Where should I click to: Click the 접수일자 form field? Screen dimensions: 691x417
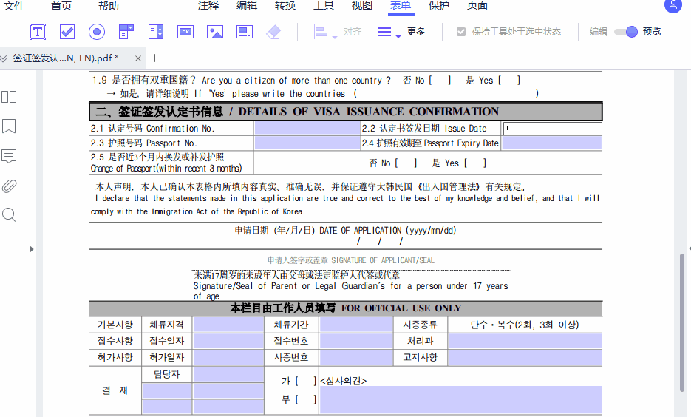[x=228, y=341]
